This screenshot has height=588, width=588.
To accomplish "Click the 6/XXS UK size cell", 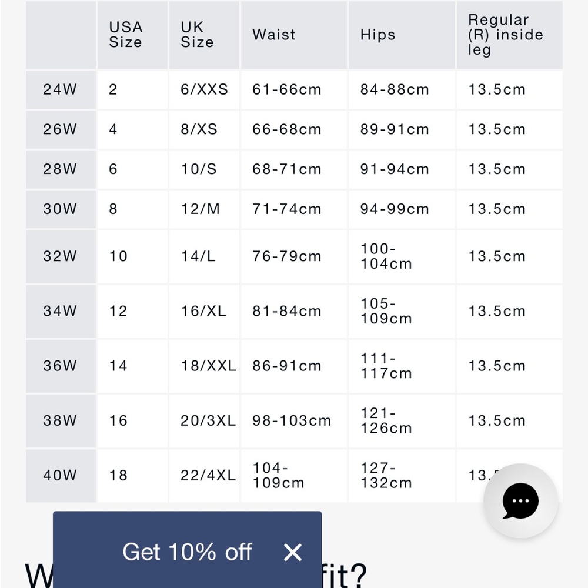I will (x=204, y=89).
